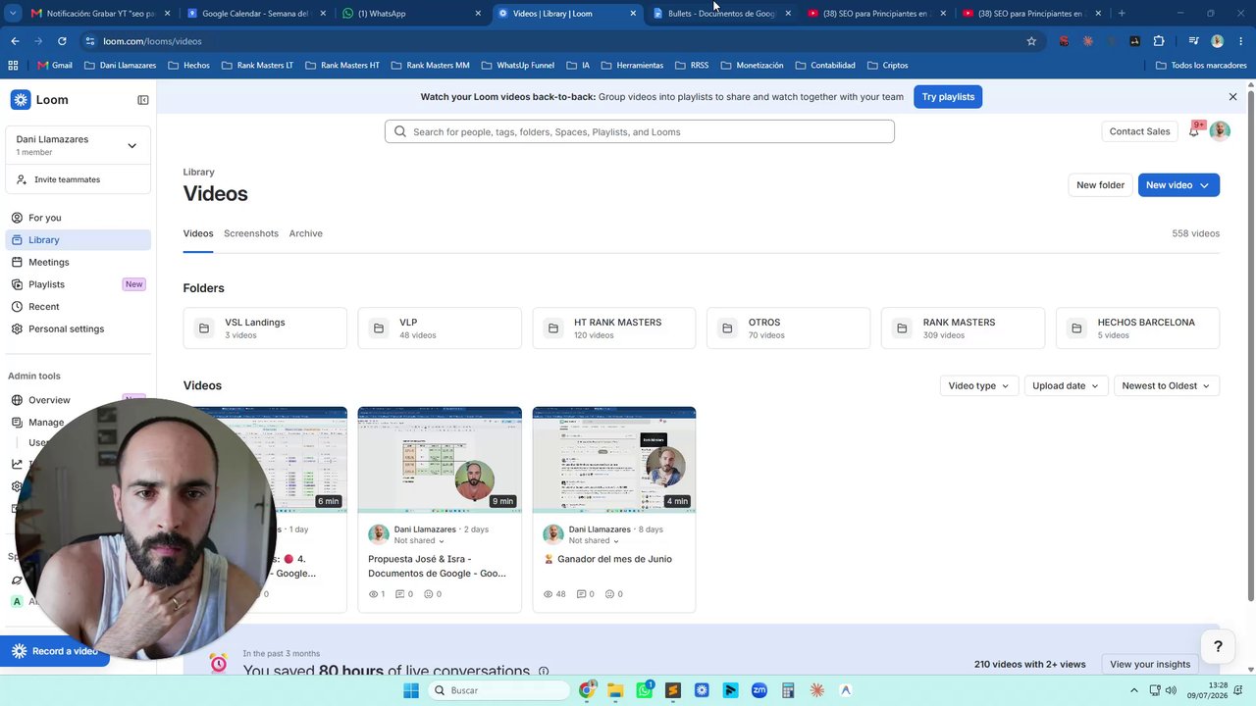The image size is (1256, 706).
Task: Click the comments icon on Propuesta José & Isra
Action: point(400,594)
